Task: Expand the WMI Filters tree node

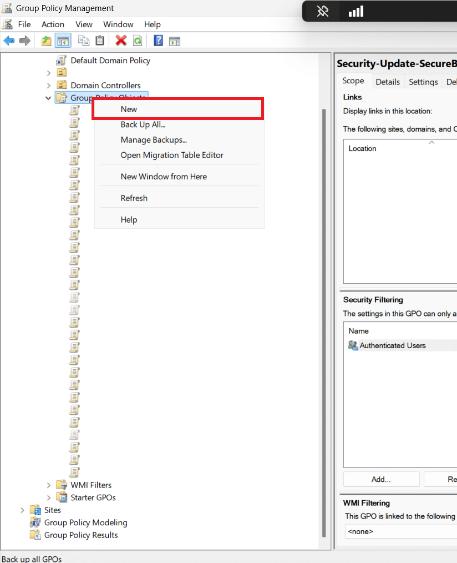Action: [x=48, y=485]
